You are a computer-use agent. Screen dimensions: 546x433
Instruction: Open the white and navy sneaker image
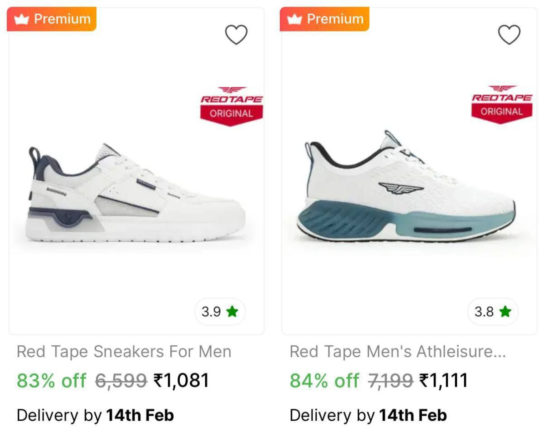pyautogui.click(x=136, y=192)
